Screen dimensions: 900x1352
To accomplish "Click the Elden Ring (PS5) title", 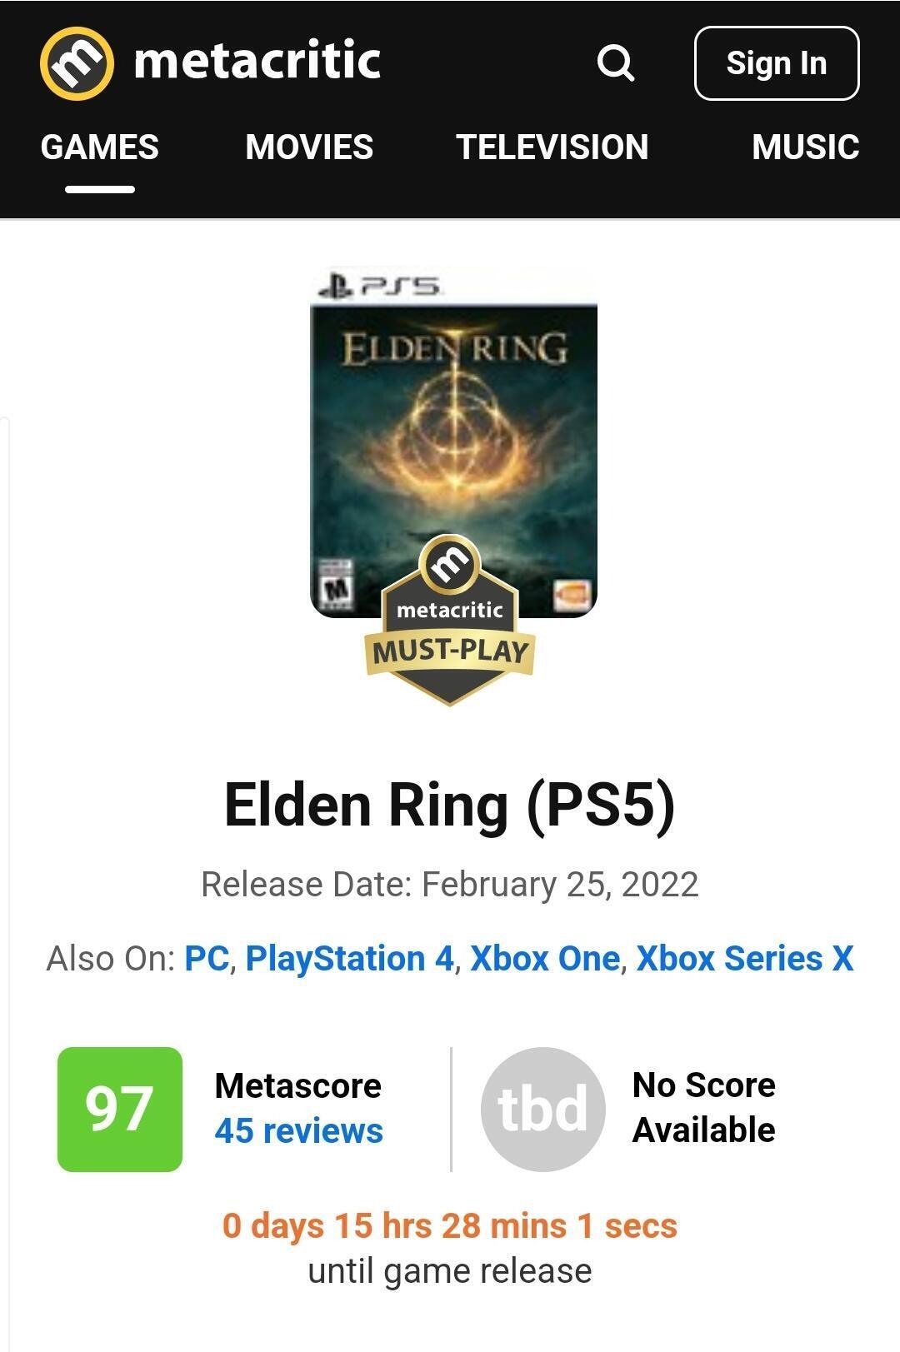I will (450, 805).
